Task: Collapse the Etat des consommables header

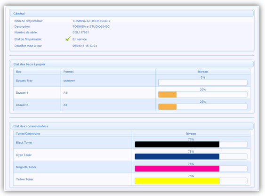Action: 132,126
